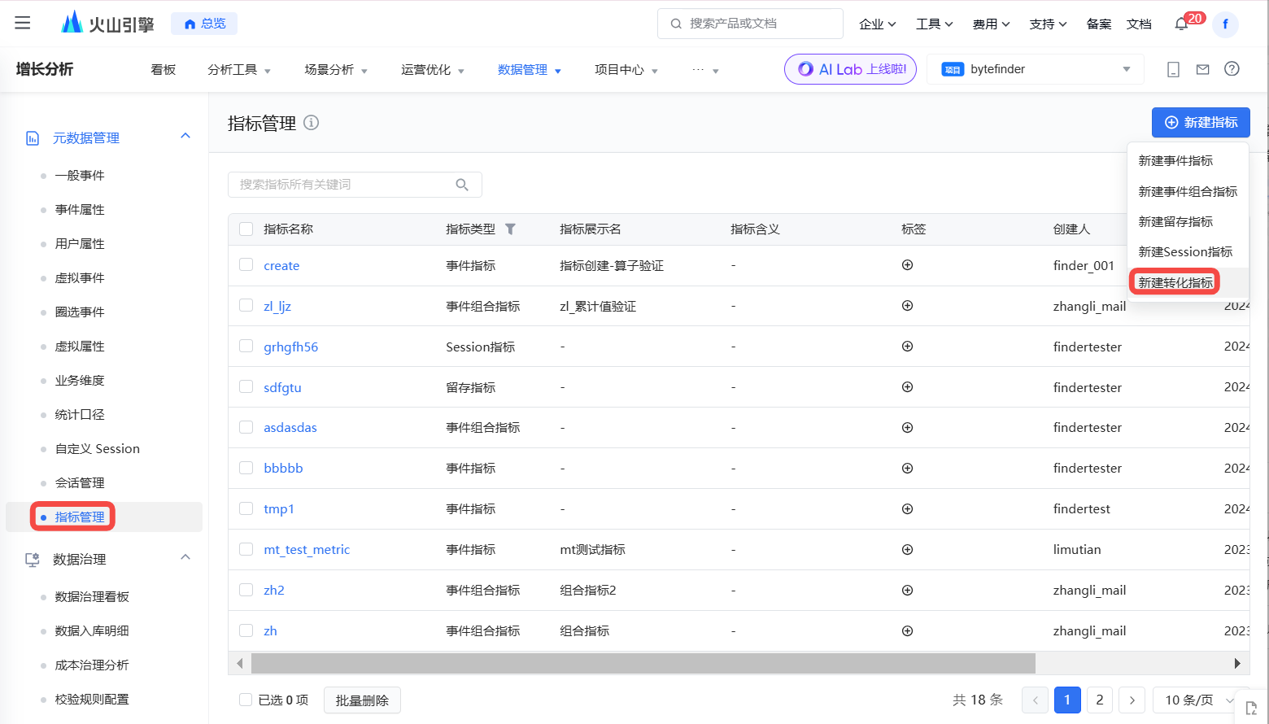Open the bytefinder project selector
Screen dimensions: 1269x724
tap(1036, 69)
